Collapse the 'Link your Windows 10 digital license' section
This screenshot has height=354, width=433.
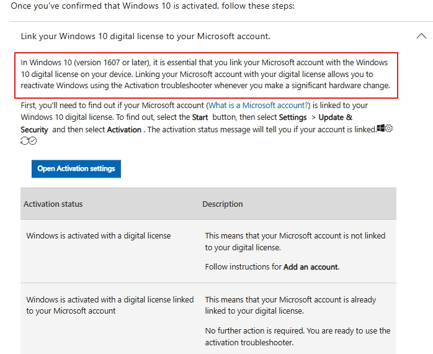pyautogui.click(x=421, y=36)
